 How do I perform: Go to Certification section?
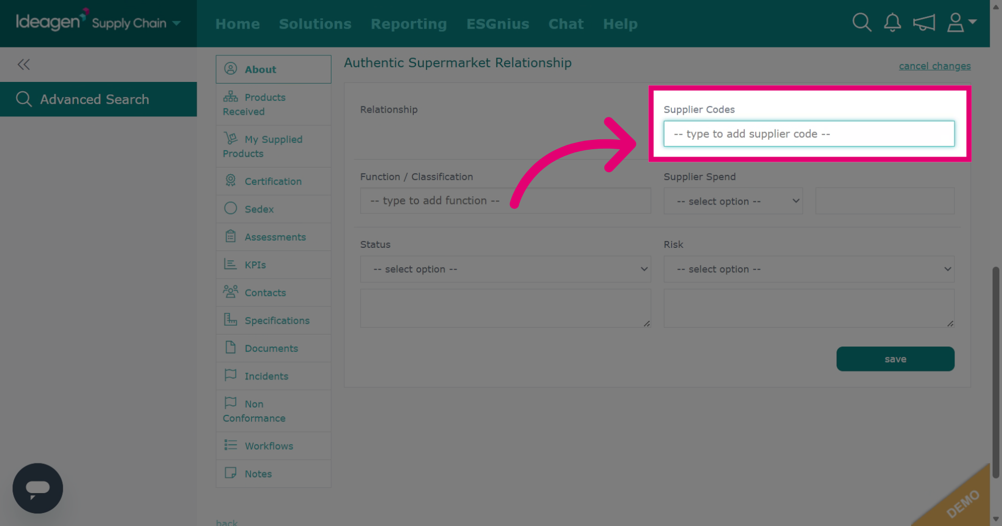pyautogui.click(x=273, y=181)
